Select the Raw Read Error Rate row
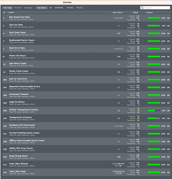 tap(86, 18)
